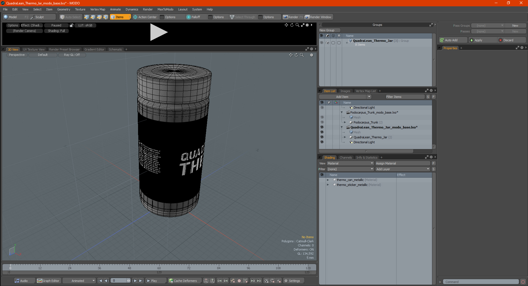Maximize the Groups panel
Screen dimensions: 528x286
pyautogui.click(x=431, y=25)
